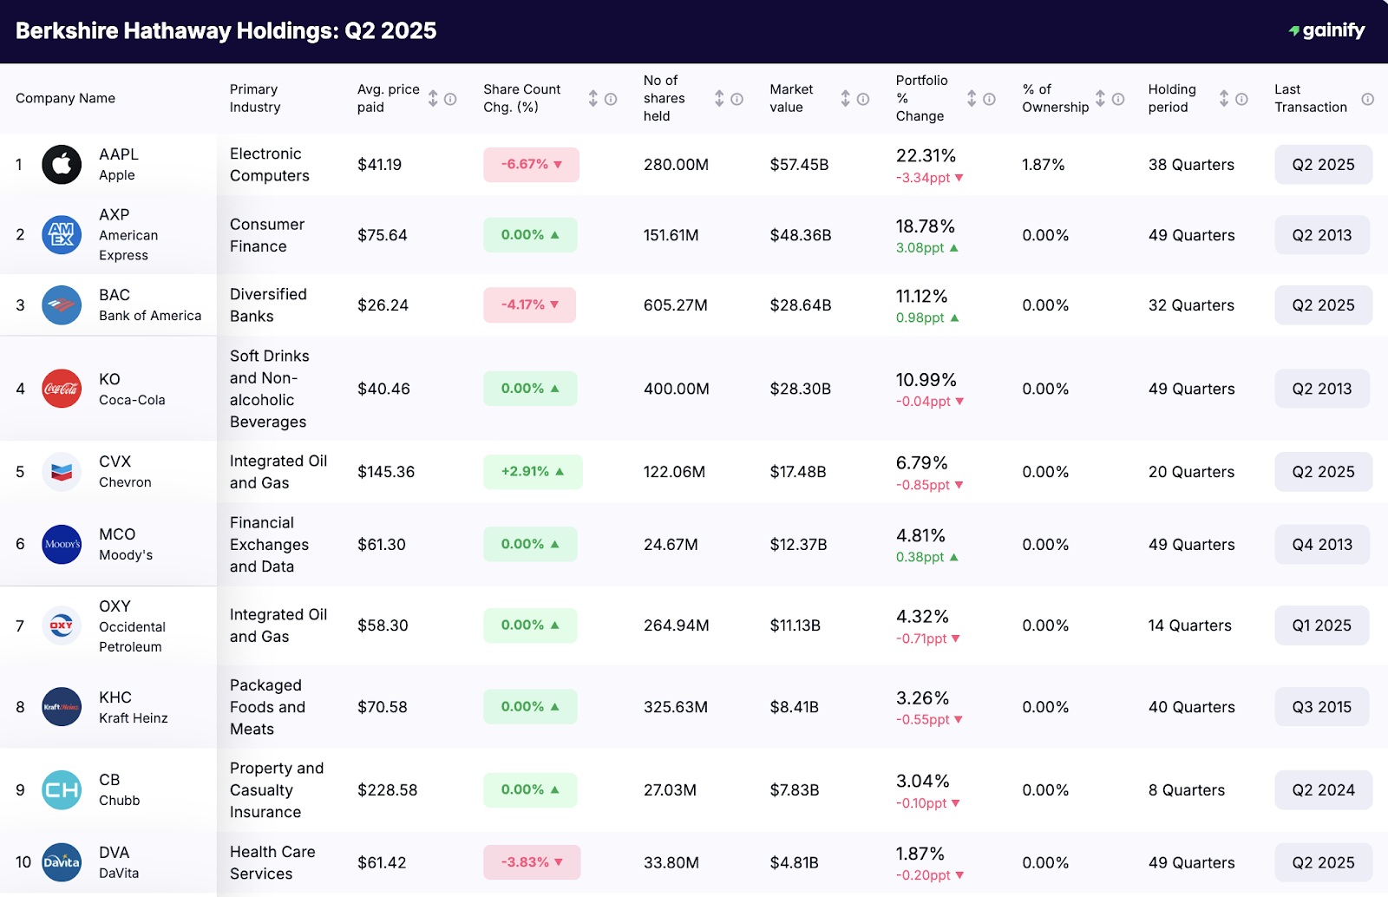Sort by Portfolio % Change arrows
The image size is (1388, 897).
tap(972, 99)
